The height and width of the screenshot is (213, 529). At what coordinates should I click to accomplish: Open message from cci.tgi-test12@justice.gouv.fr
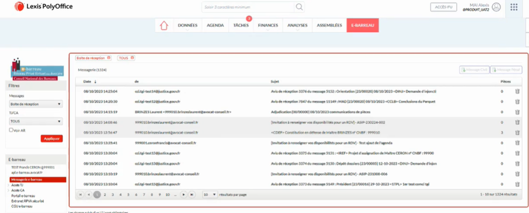click(157, 101)
